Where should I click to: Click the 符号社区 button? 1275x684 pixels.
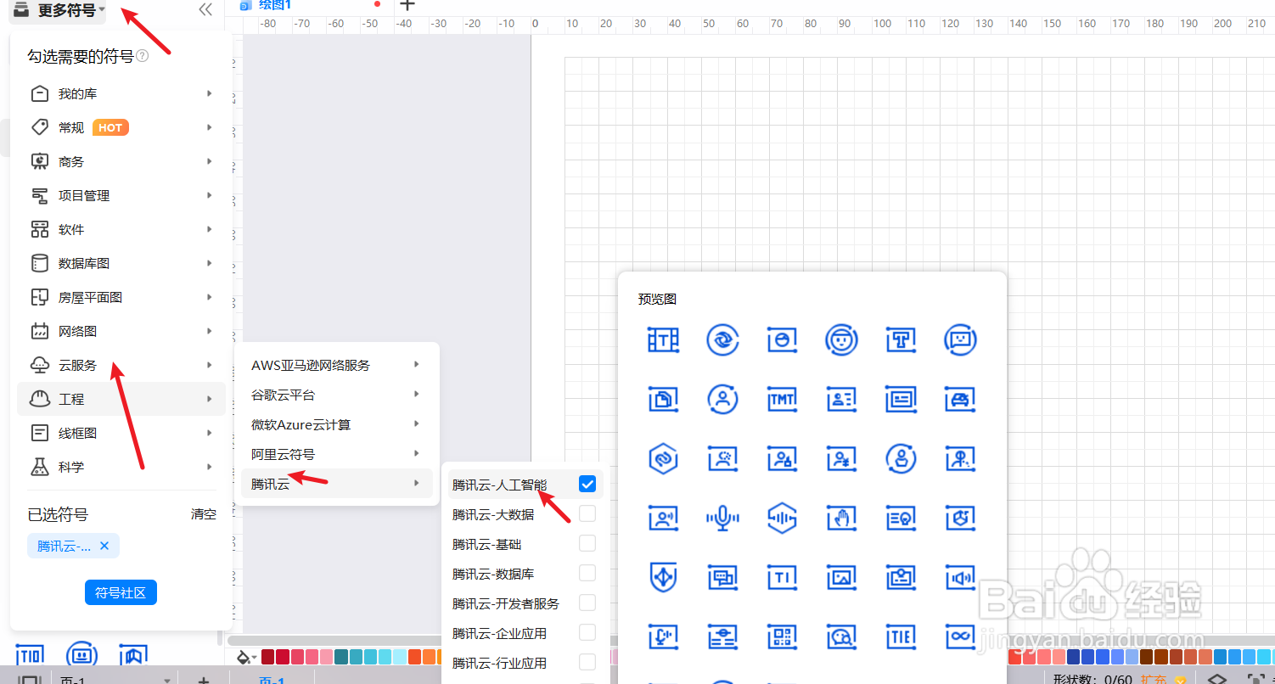tap(121, 592)
